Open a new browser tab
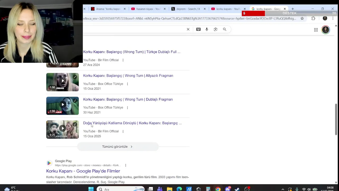 tap(293, 9)
